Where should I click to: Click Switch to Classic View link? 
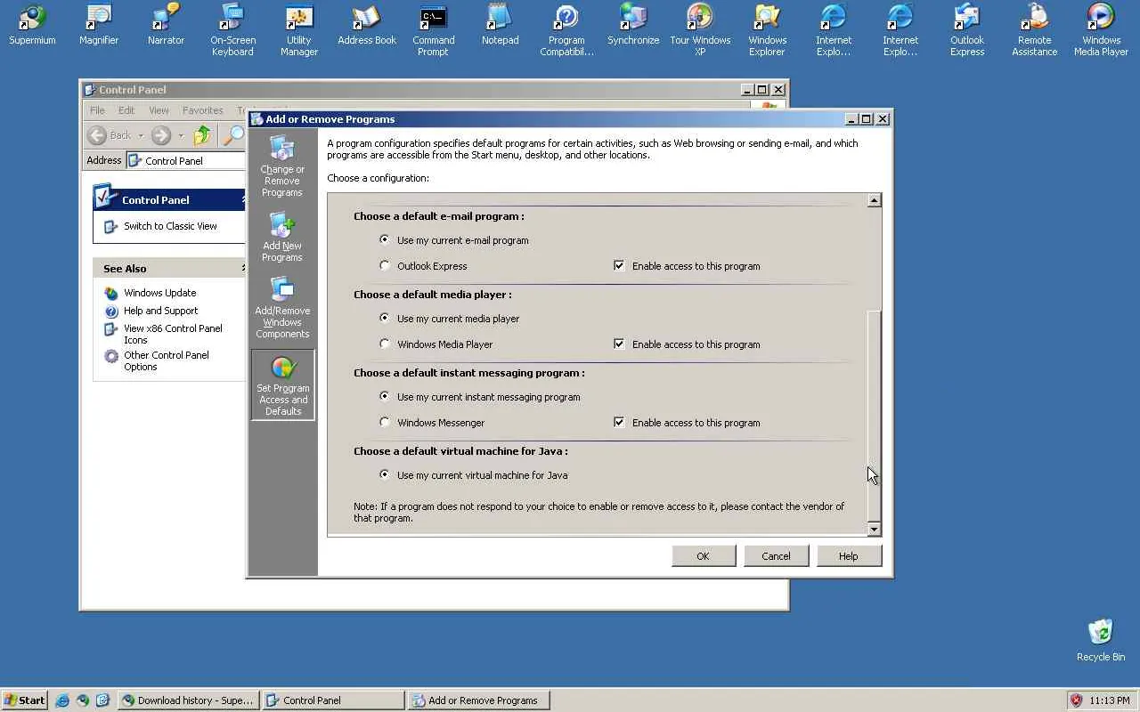(x=170, y=226)
